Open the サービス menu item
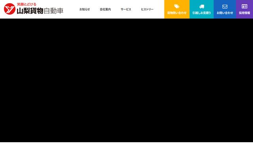The width and height of the screenshot is (253, 158). pyautogui.click(x=126, y=9)
